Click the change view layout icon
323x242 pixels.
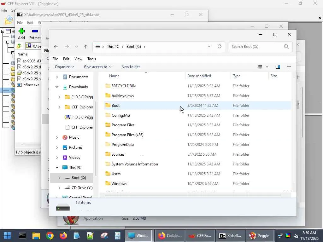tap(260, 67)
